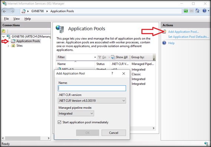Click the Cancel button in dialog
The width and height of the screenshot is (211, 147).
coord(114,133)
